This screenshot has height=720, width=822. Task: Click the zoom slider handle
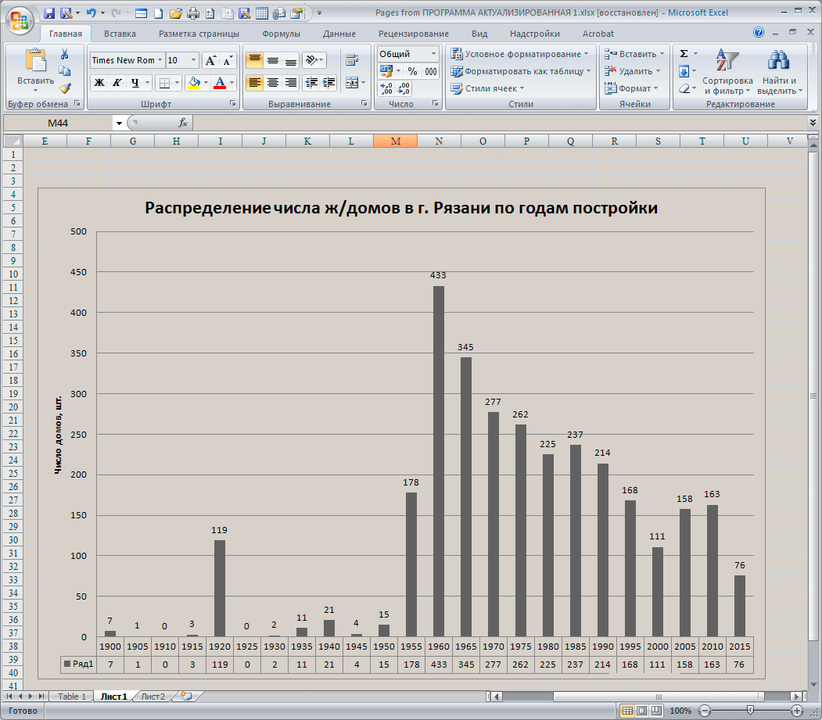(750, 711)
